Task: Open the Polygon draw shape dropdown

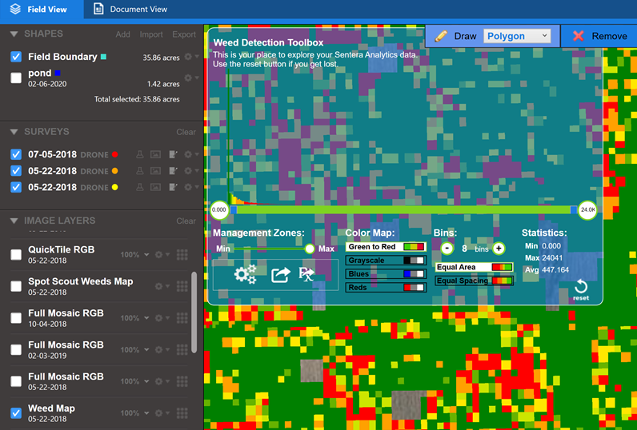Action: [x=517, y=36]
